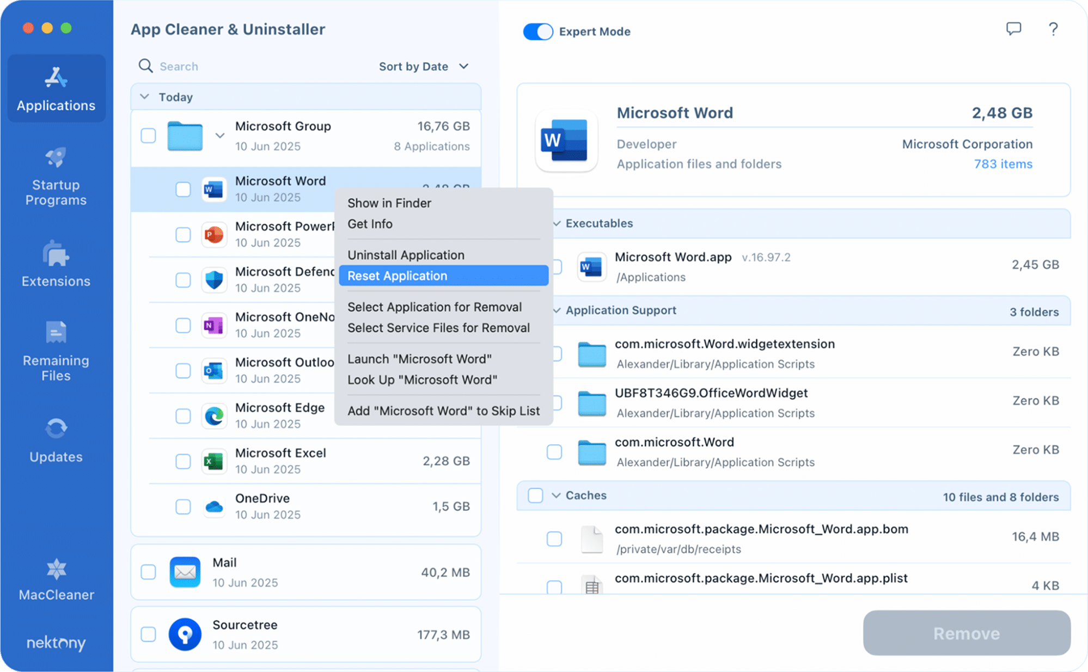The image size is (1088, 672).
Task: Check the Caches group checkbox
Action: (x=535, y=495)
